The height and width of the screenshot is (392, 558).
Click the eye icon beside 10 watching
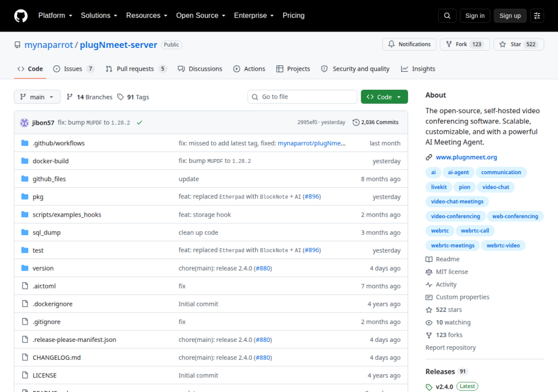(429, 323)
